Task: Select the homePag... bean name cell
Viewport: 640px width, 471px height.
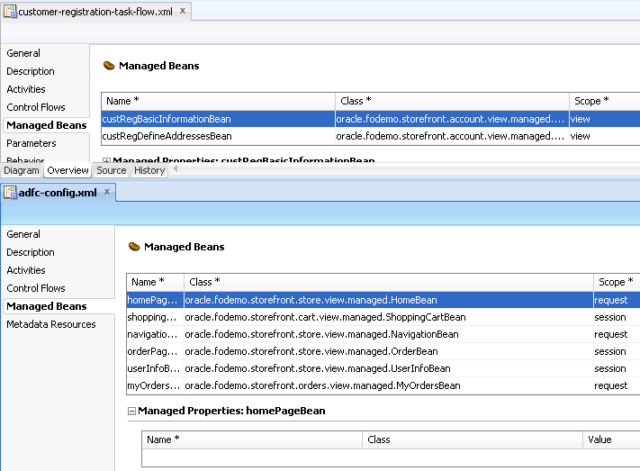Action: (155, 300)
